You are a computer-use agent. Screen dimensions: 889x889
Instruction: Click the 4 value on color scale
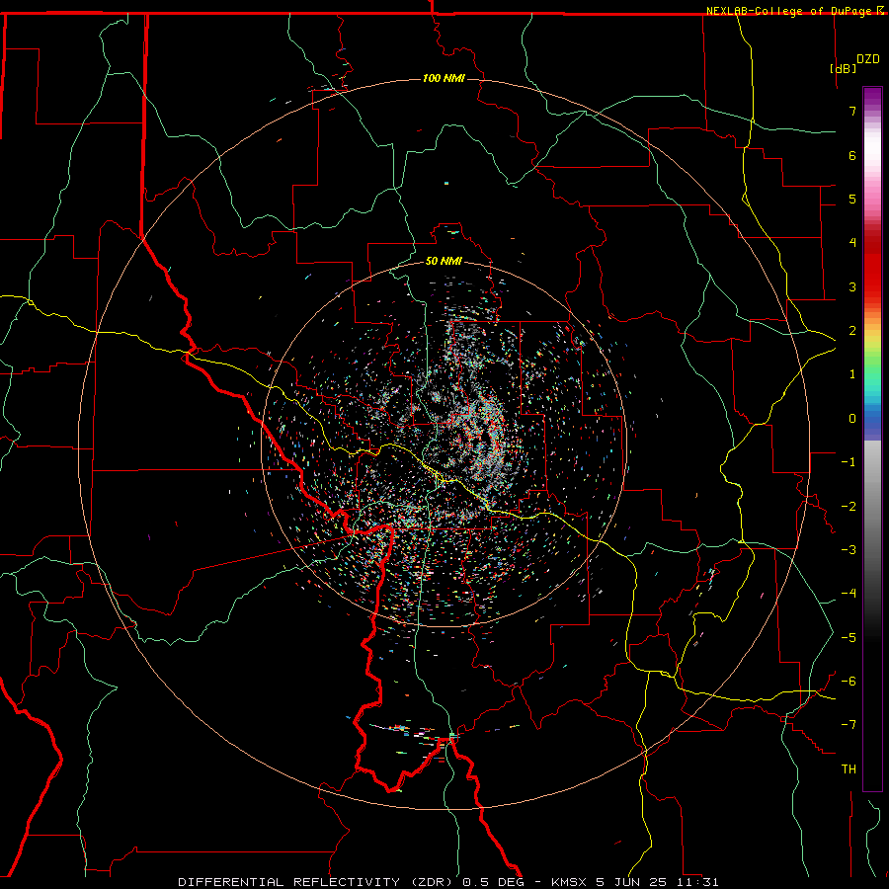pos(852,243)
